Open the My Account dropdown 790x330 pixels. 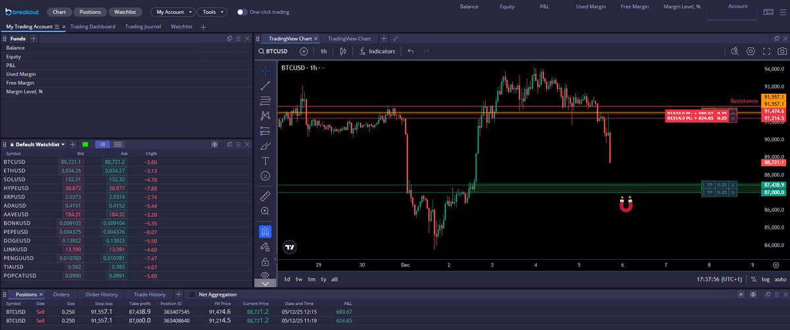(172, 12)
